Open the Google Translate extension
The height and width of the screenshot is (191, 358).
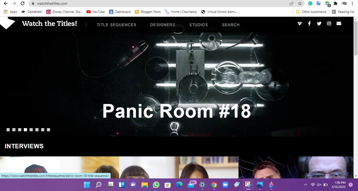click(x=319, y=3)
